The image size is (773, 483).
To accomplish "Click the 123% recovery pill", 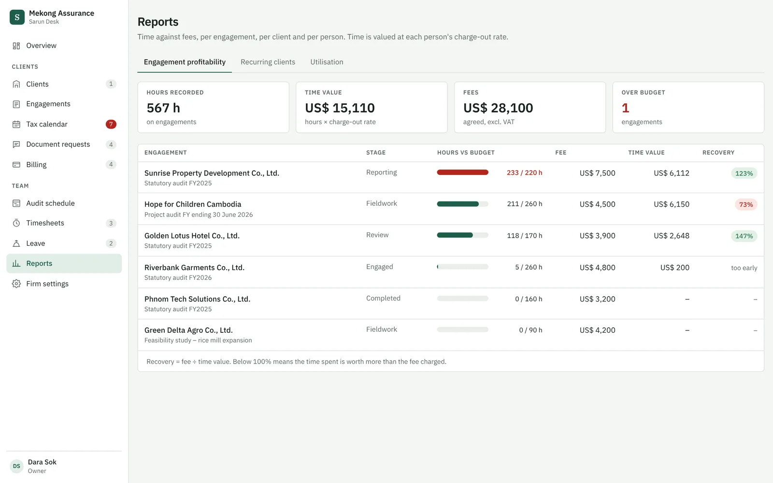I will click(744, 173).
